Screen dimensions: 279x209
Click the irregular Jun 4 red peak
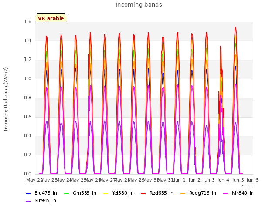point(221,47)
